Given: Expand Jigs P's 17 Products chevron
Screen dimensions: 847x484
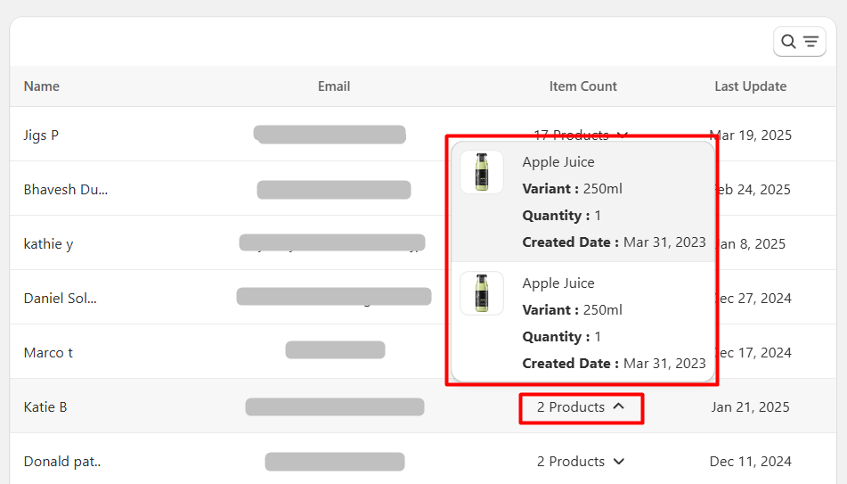Looking at the screenshot, I should coord(623,135).
